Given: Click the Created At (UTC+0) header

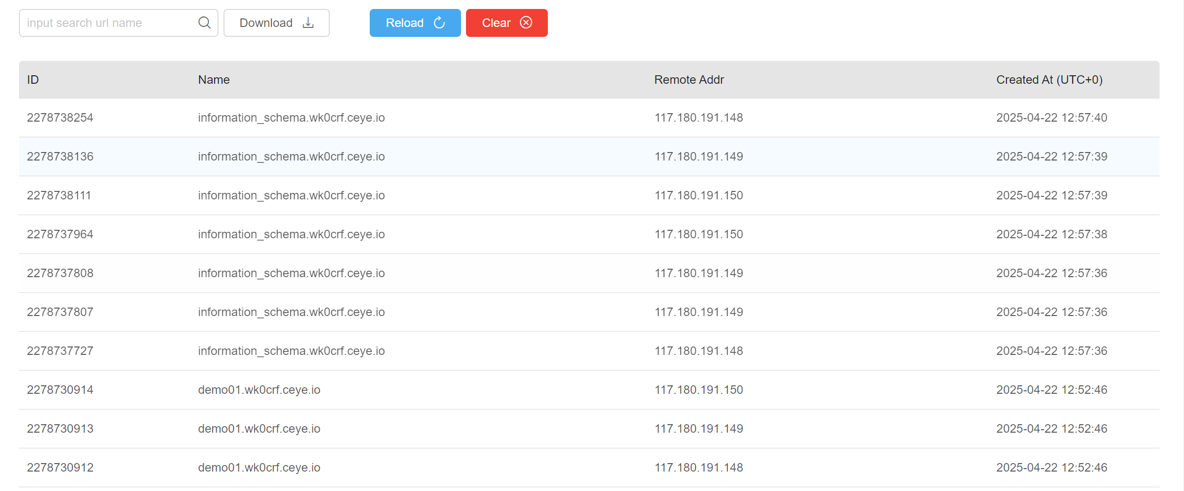Looking at the screenshot, I should (x=1049, y=80).
